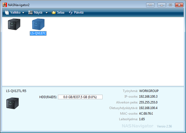Minimize the NASNavigator2 window
186x133 pixels.
[x=162, y=5]
